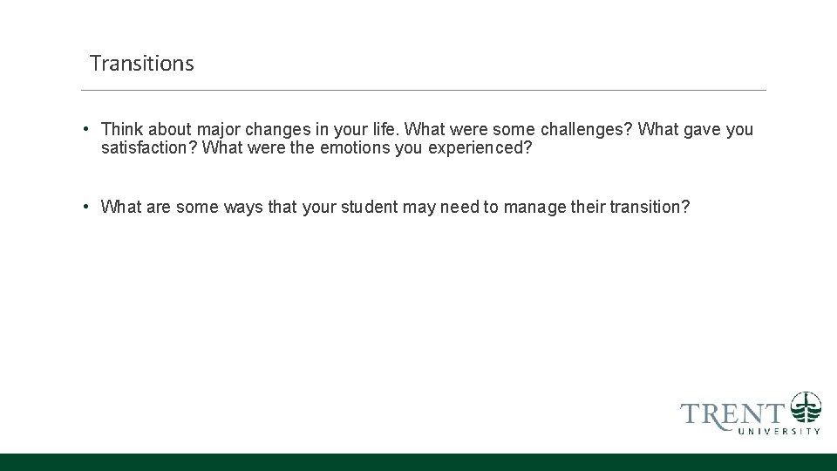
Task: Click the word 'experienced?' in first bullet
Action: [x=480, y=148]
